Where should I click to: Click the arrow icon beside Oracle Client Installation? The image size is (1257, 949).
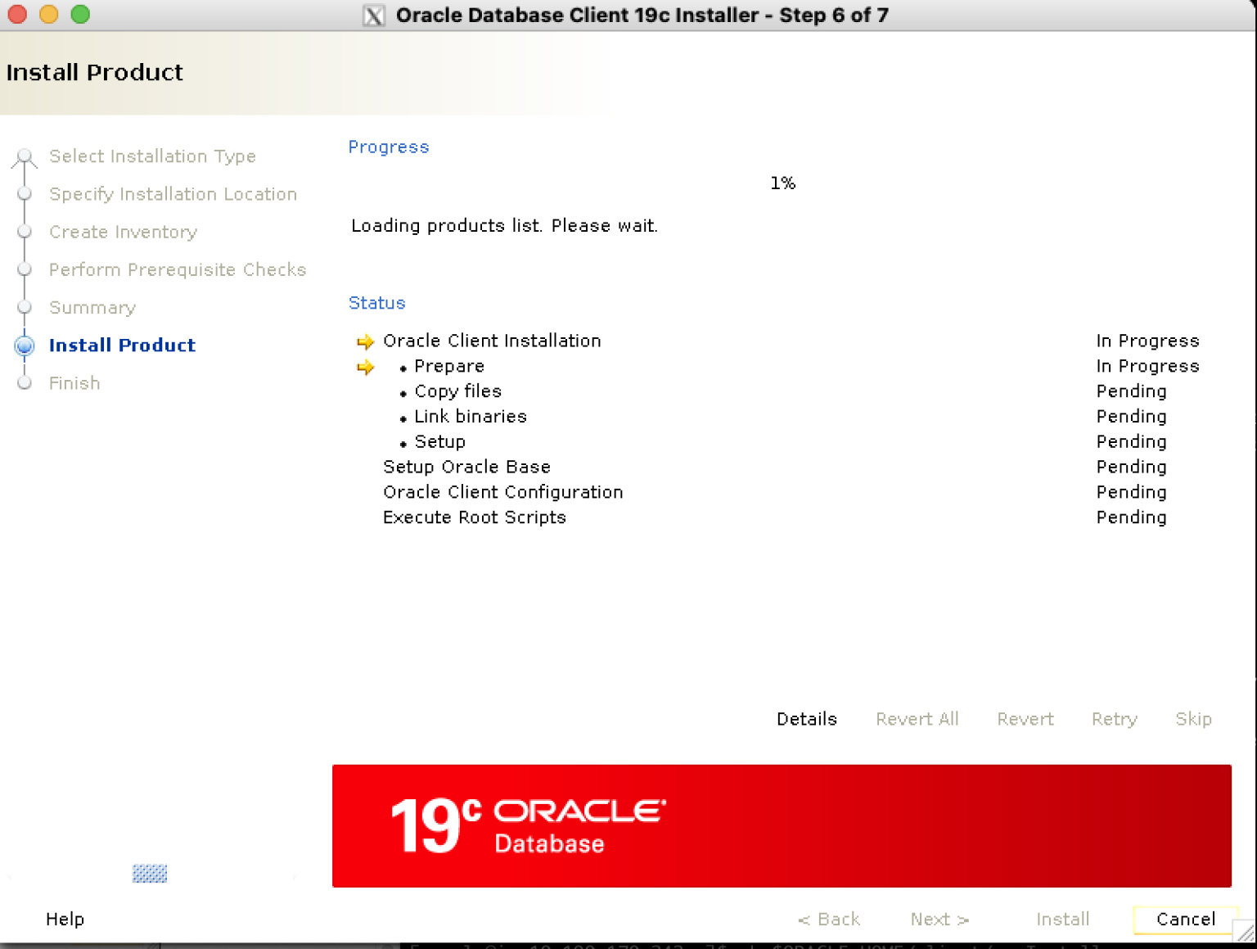(x=365, y=341)
